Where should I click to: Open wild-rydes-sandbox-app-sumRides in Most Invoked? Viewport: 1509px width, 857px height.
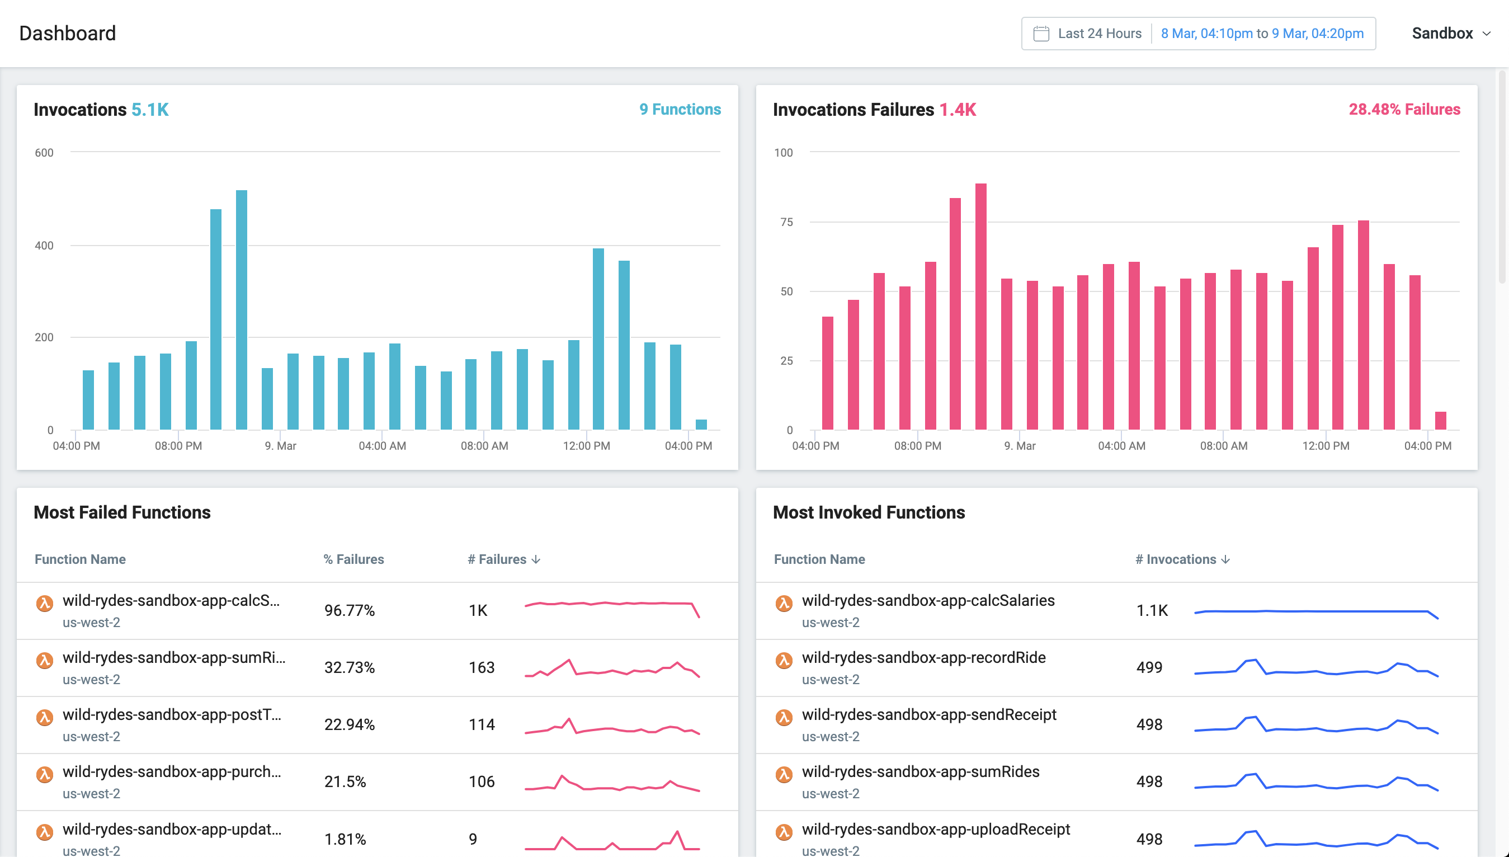click(x=920, y=771)
